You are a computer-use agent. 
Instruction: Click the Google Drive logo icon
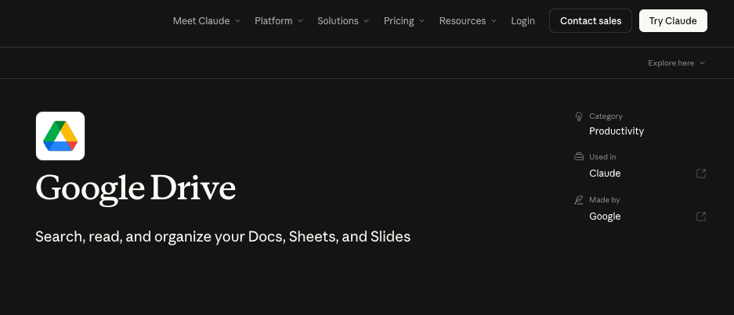point(60,136)
